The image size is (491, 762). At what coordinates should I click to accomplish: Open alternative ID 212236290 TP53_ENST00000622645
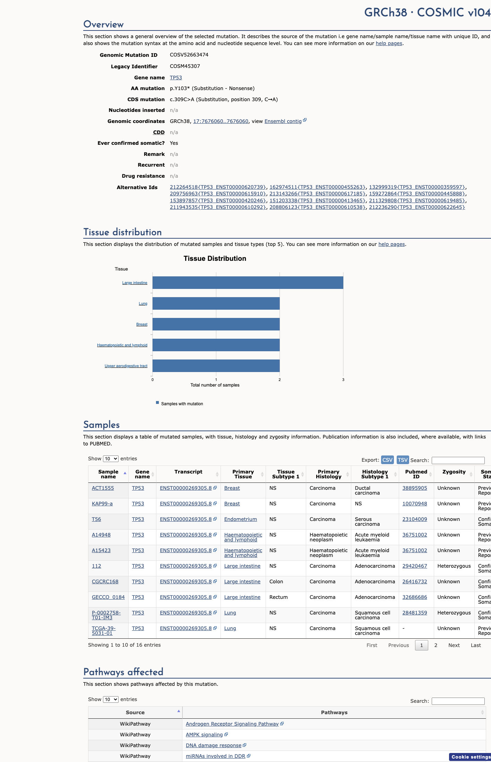point(417,207)
